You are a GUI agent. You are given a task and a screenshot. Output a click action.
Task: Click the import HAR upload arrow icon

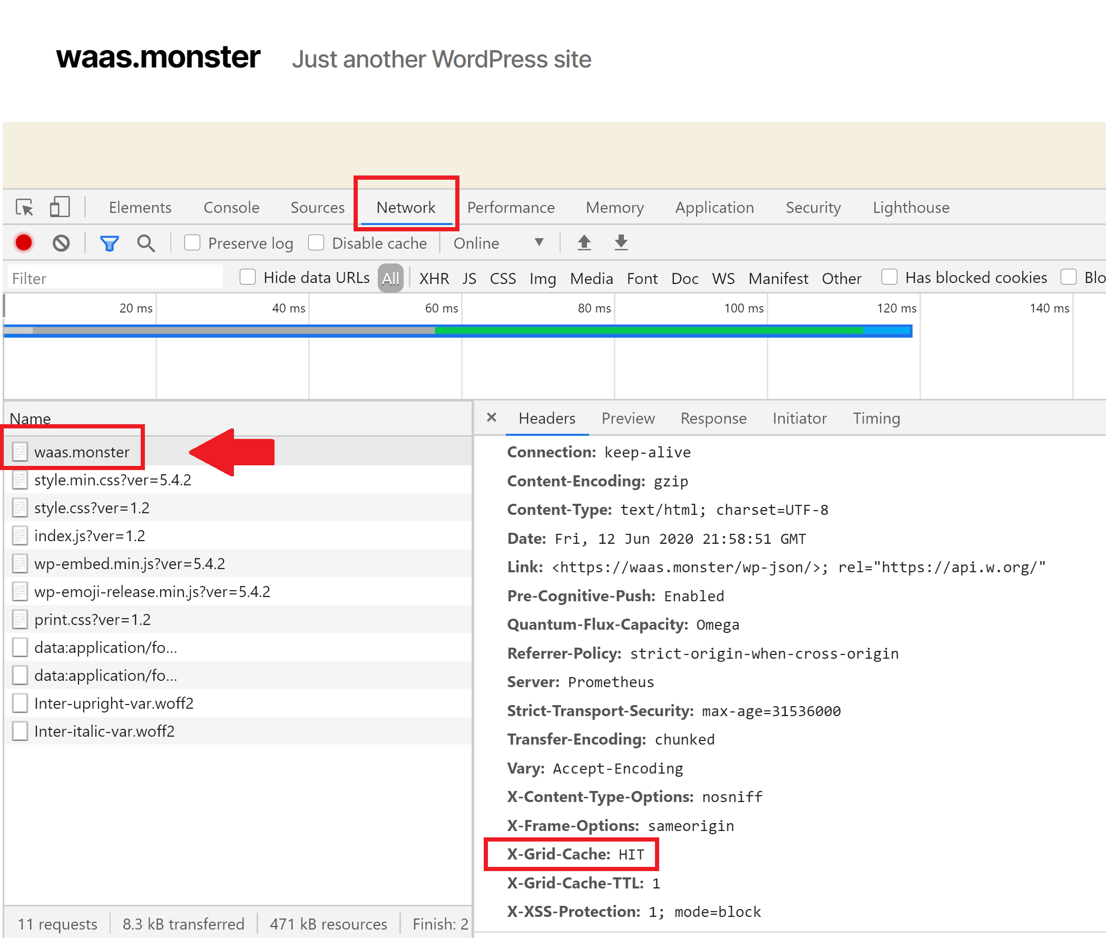(584, 243)
